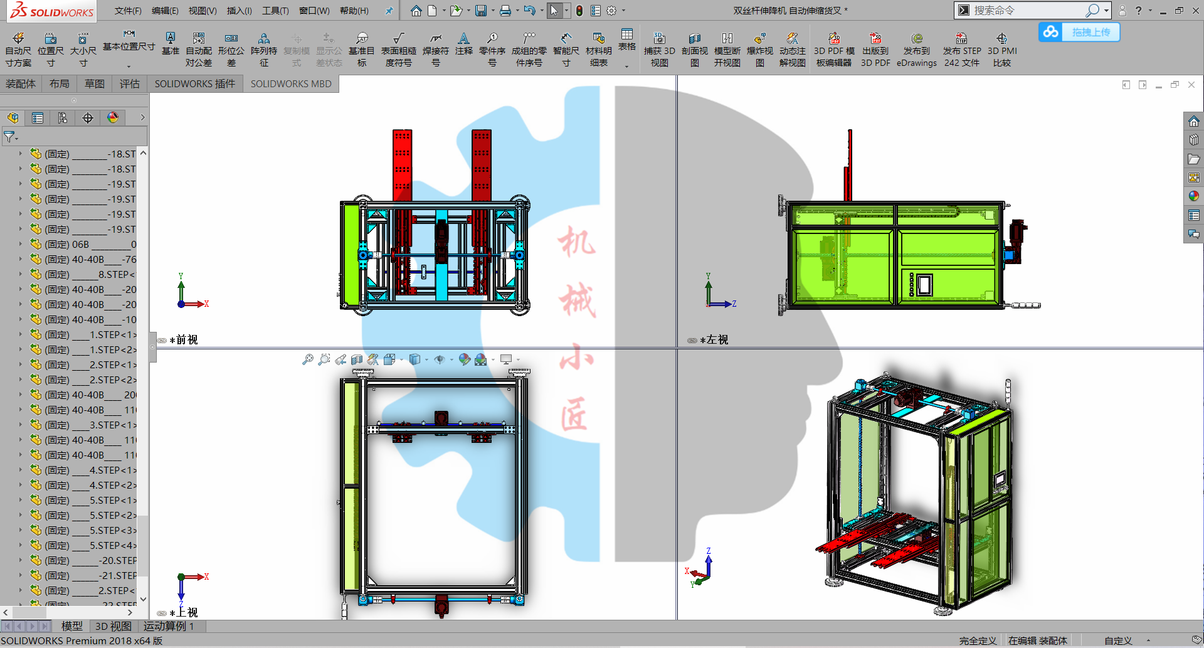This screenshot has height=648, width=1204.
Task: Switch to the SOLIDWORKS 插件 tab
Action: pyautogui.click(x=195, y=84)
